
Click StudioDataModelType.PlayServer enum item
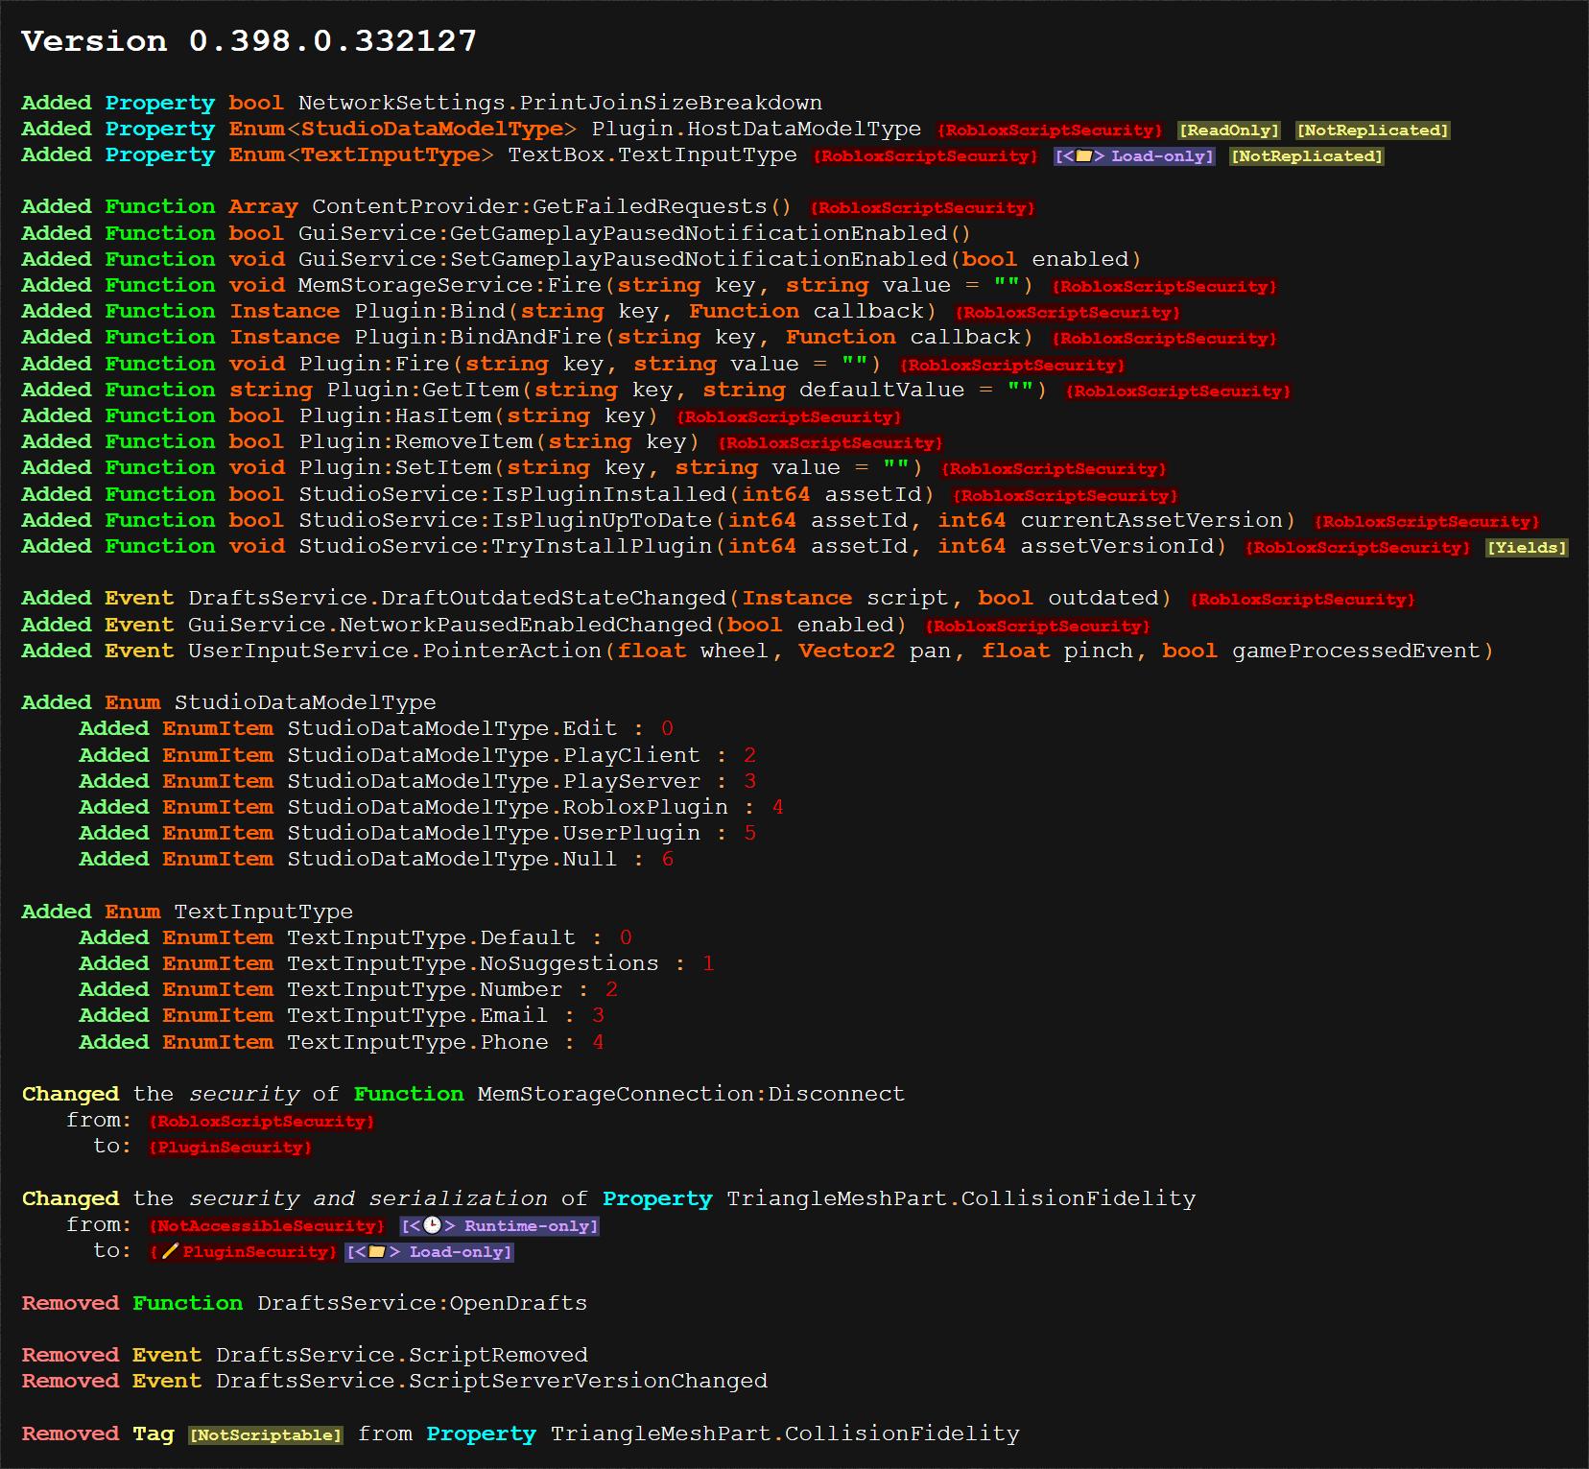point(493,781)
